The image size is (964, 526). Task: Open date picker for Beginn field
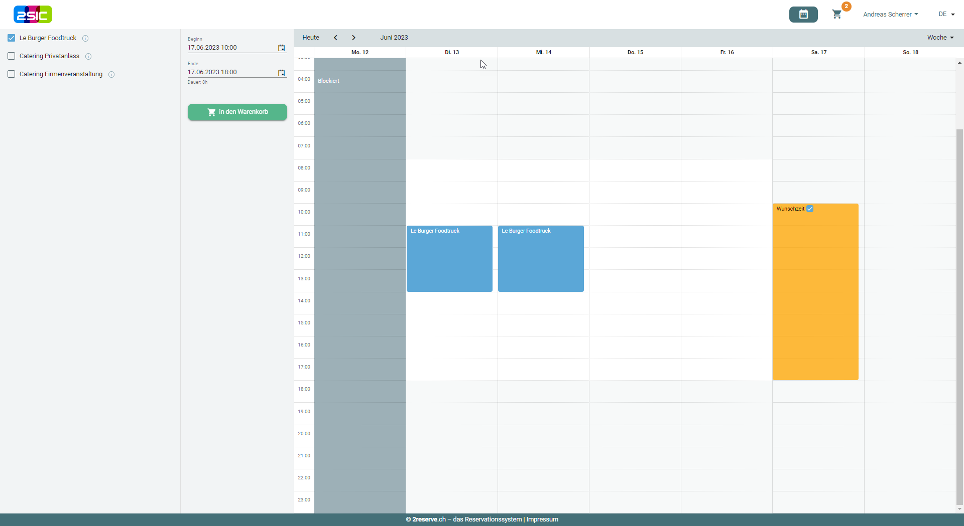281,48
